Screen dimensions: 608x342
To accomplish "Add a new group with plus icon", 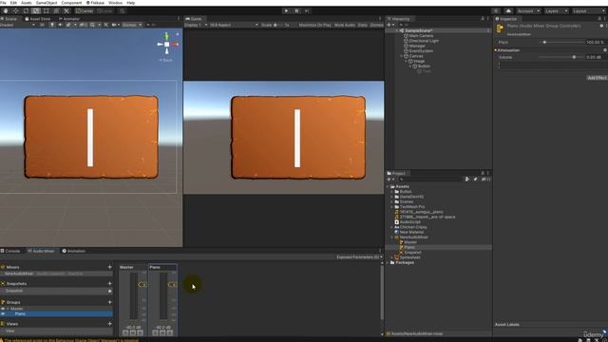I will click(x=110, y=302).
